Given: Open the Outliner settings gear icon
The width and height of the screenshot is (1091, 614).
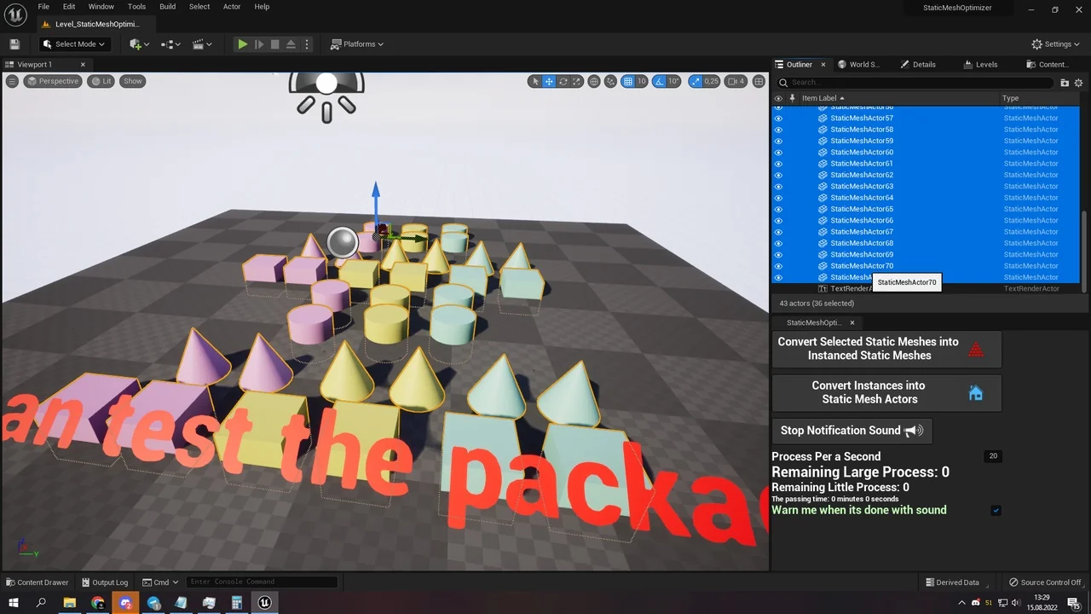Looking at the screenshot, I should (1078, 82).
